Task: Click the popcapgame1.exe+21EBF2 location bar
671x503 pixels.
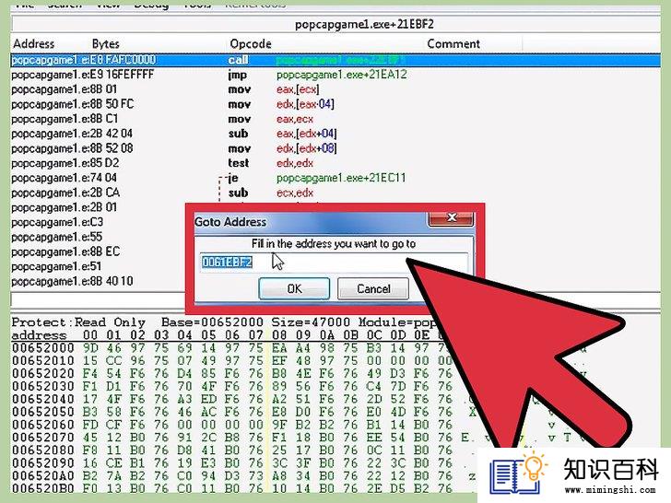Action: [x=335, y=24]
